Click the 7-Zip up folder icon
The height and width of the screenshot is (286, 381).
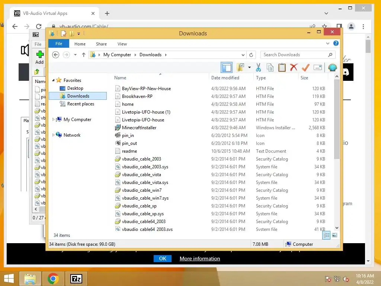(37, 71)
